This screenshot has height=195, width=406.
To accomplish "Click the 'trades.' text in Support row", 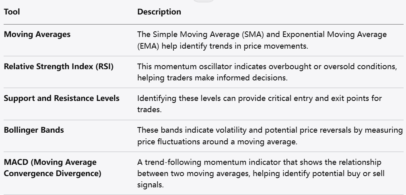I will click(x=149, y=110).
